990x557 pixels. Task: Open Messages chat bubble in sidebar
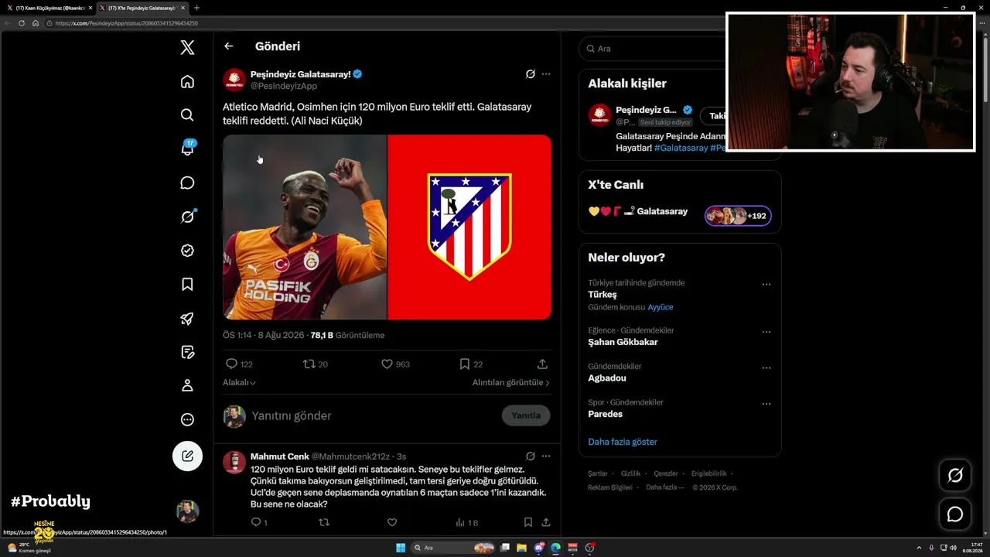187,183
